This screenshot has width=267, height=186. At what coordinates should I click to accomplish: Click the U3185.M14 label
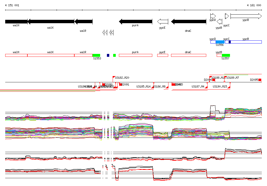click(x=143, y=87)
